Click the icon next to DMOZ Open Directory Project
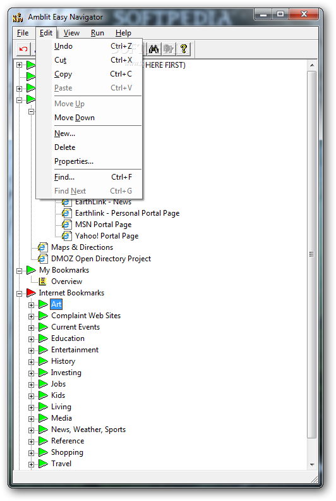Screen dimensions: 336x501 (x=42, y=259)
